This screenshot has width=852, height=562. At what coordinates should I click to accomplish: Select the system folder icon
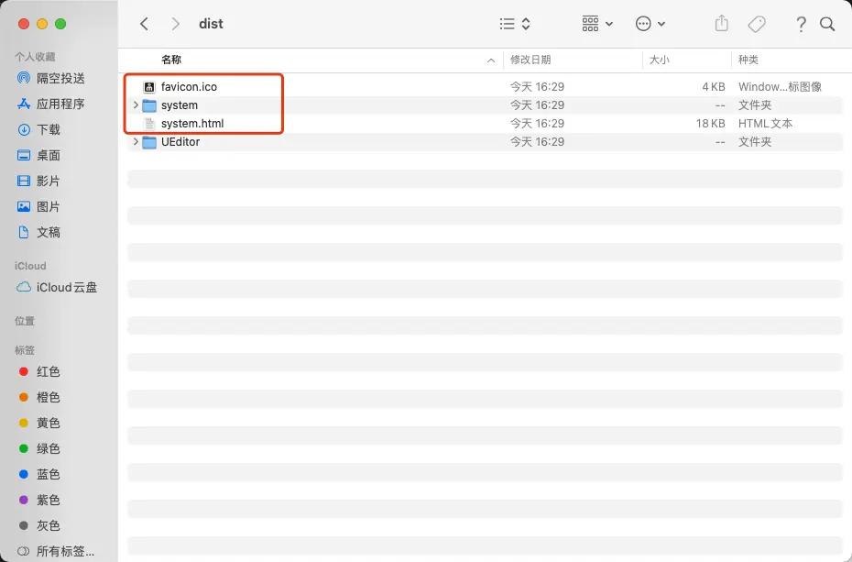(149, 105)
